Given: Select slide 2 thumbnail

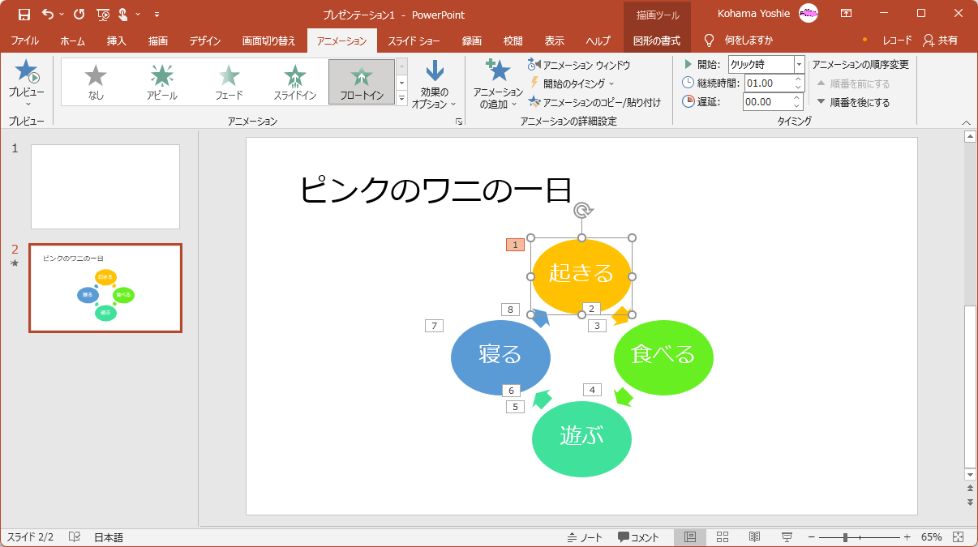Looking at the screenshot, I should pyautogui.click(x=105, y=288).
